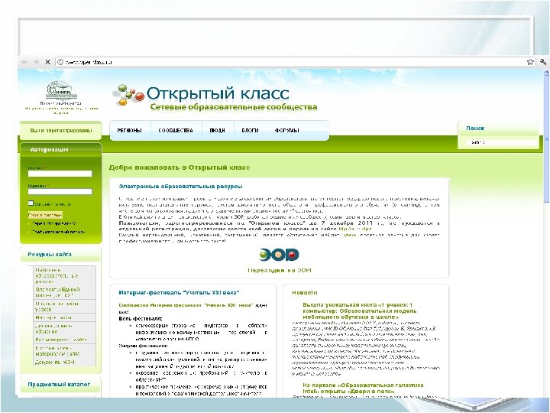The image size is (550, 413).
Task: Click the Добро пожаловать в Открытый класс heading
Action: pos(180,167)
